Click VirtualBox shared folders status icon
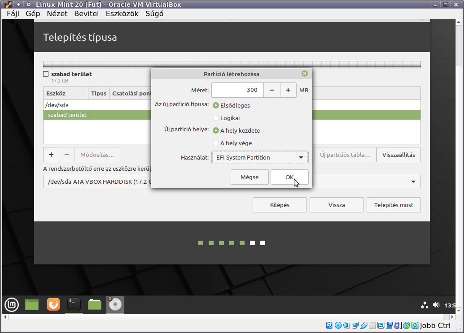 (372, 325)
